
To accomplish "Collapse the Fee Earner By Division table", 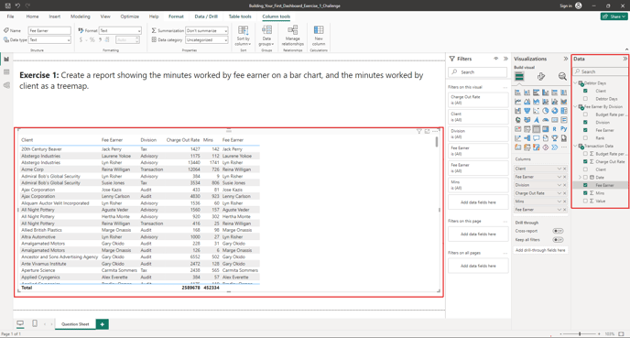I will [x=575, y=106].
